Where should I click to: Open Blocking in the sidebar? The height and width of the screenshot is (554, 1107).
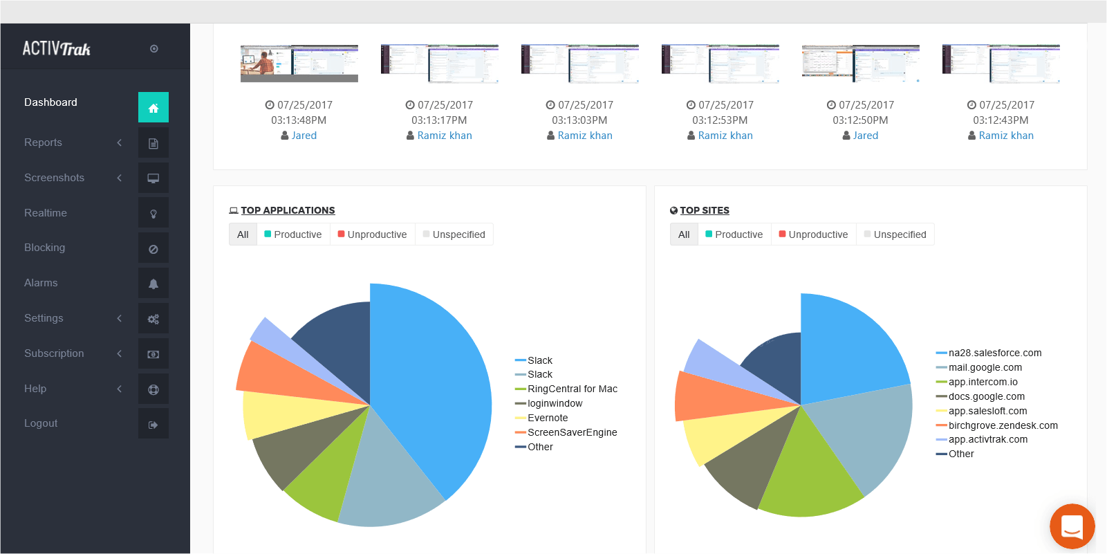pos(44,248)
